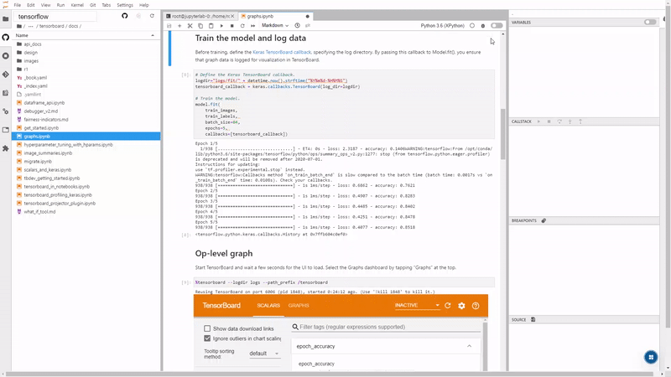Open the Commands palette sidebar

[6, 93]
